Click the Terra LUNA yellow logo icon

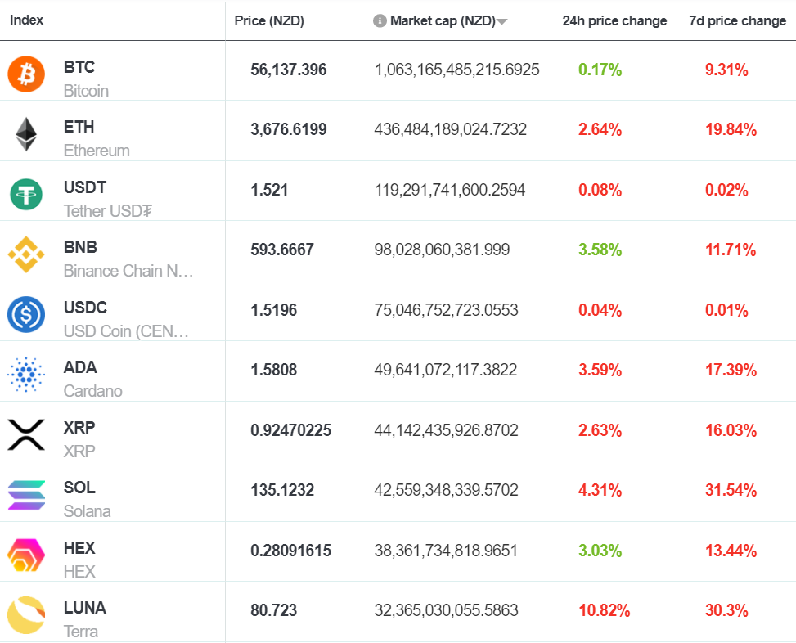coord(26,615)
